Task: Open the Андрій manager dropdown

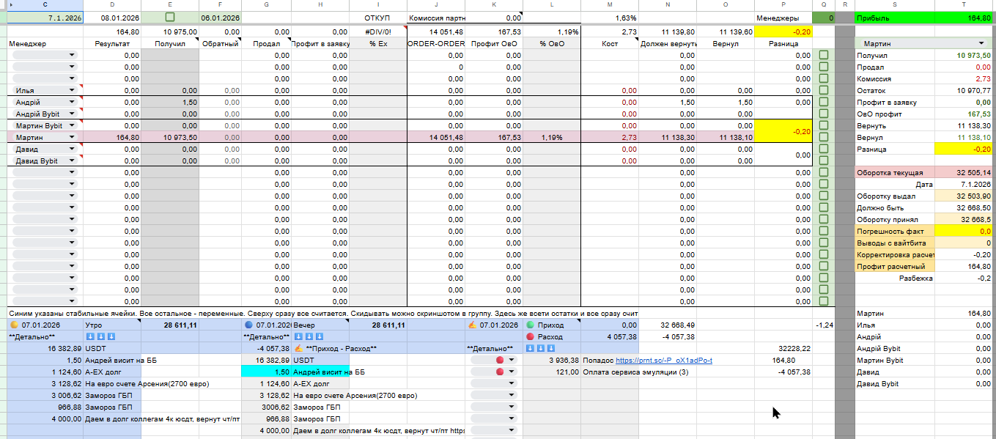Action: pyautogui.click(x=72, y=103)
